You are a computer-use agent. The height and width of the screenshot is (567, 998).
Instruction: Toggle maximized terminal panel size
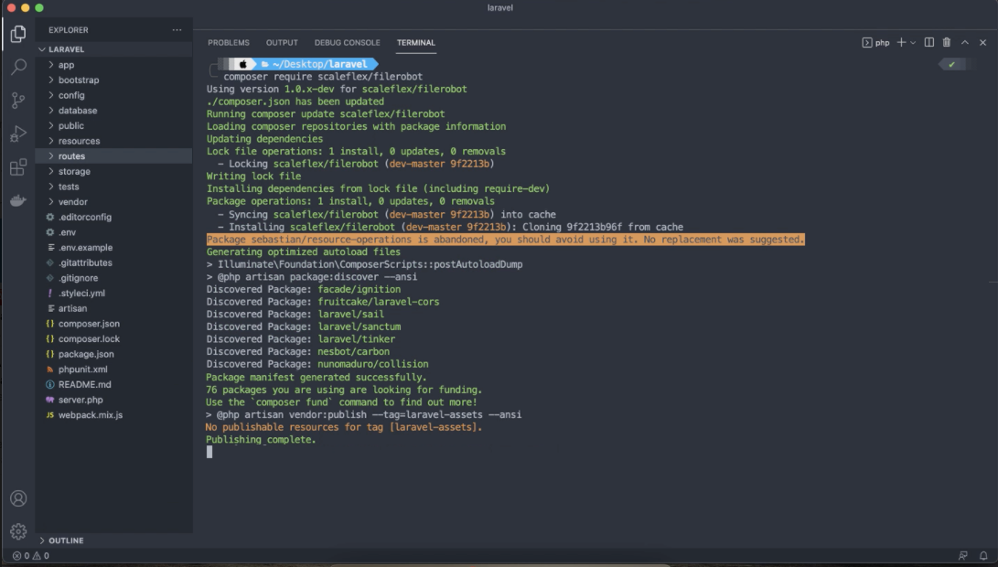(x=965, y=42)
